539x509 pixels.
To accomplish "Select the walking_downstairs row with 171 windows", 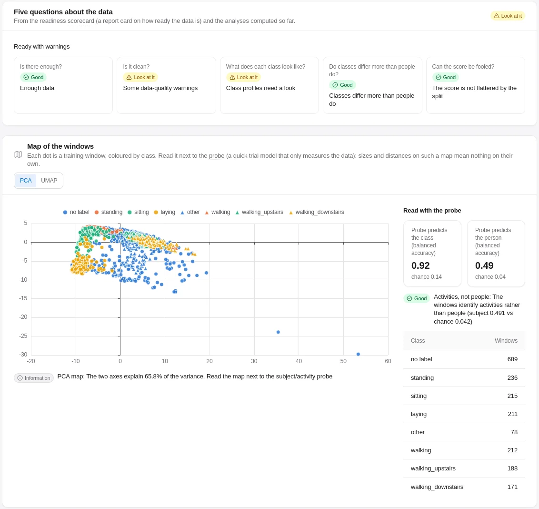I will [x=464, y=487].
